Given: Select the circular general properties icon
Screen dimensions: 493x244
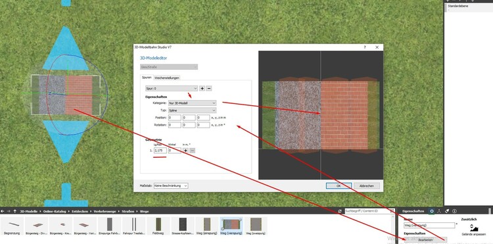Looking at the screenshot, I should pyautogui.click(x=432, y=211).
